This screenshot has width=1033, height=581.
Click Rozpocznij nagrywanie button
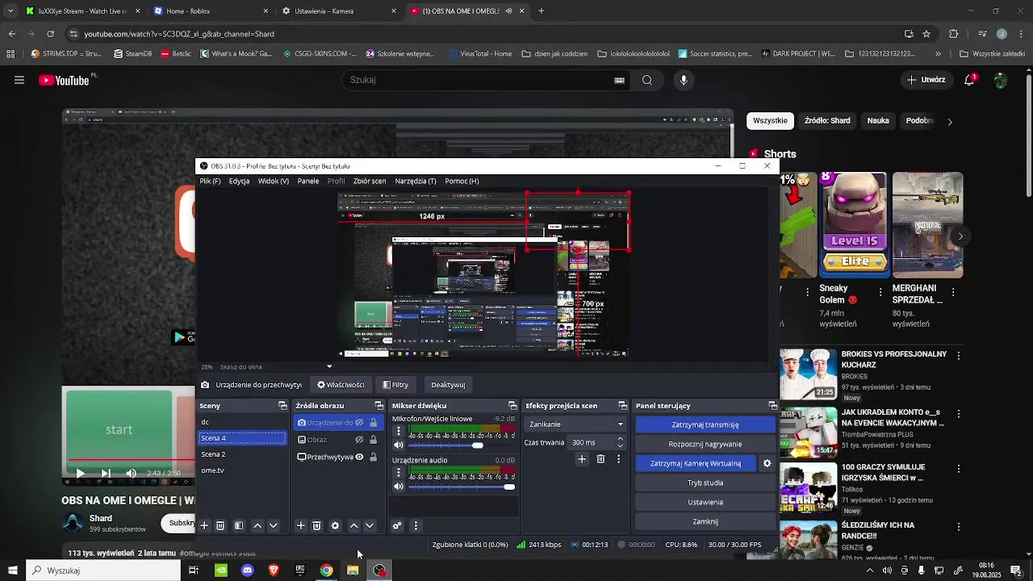pos(705,444)
